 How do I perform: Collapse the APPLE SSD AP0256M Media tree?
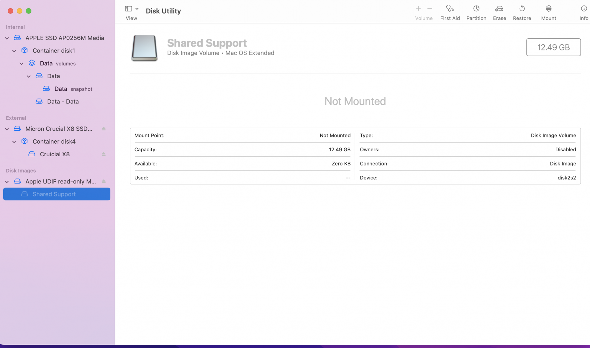click(x=7, y=38)
